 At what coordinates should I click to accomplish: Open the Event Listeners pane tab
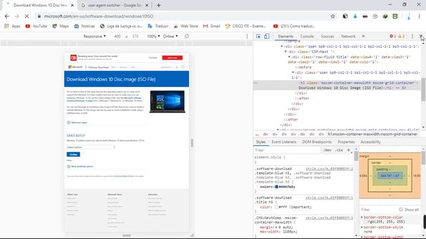click(x=284, y=142)
